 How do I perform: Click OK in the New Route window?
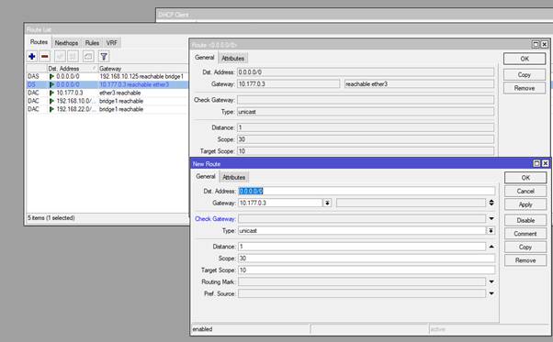525,178
